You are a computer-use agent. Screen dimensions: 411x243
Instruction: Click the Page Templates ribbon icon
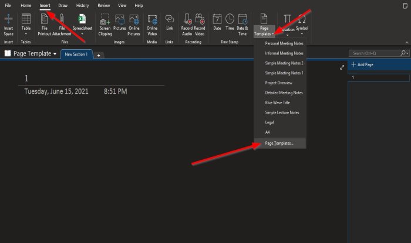264,19
